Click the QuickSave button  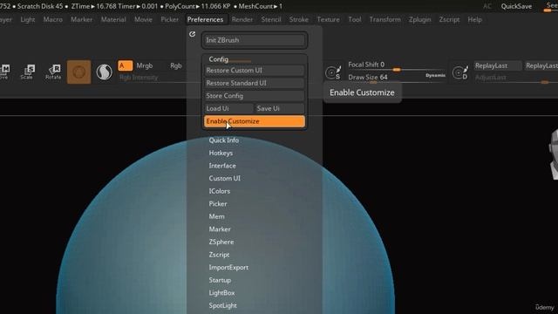(x=516, y=6)
